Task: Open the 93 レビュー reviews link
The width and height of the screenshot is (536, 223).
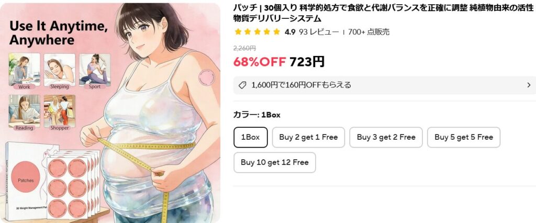Action: point(319,32)
